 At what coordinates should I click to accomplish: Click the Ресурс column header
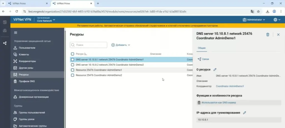click(x=80, y=54)
